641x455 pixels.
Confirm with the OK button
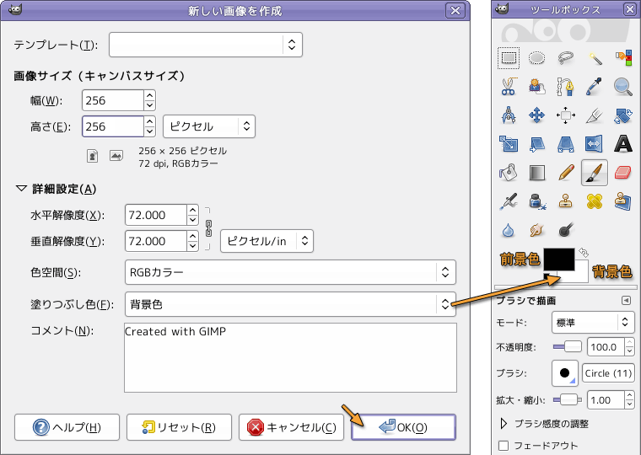coord(403,427)
